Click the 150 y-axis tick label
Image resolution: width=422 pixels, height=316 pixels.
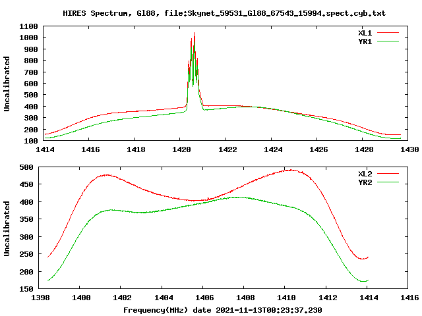coord(26,289)
